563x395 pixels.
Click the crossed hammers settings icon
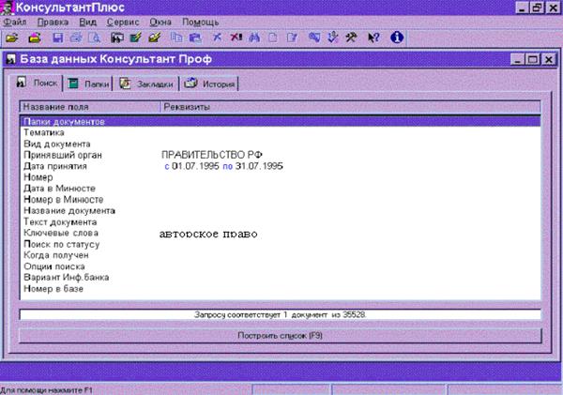click(352, 38)
